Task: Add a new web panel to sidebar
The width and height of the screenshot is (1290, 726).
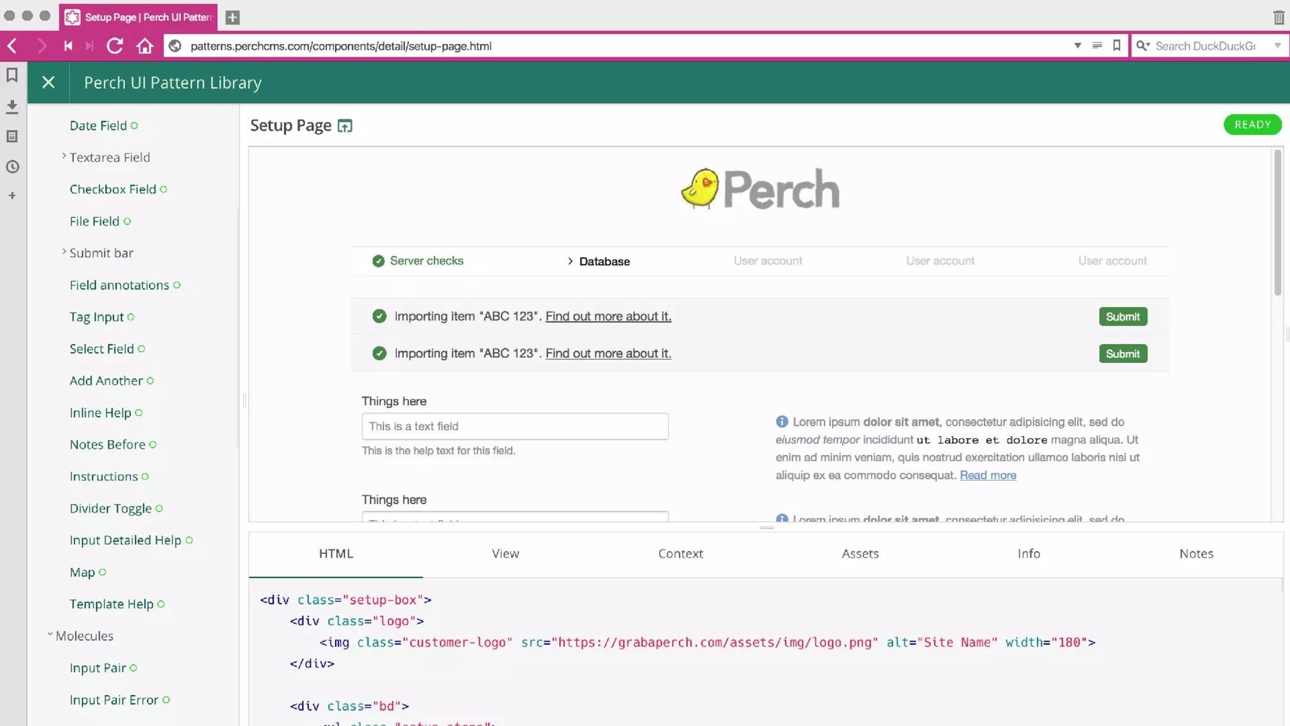Action: 12,196
